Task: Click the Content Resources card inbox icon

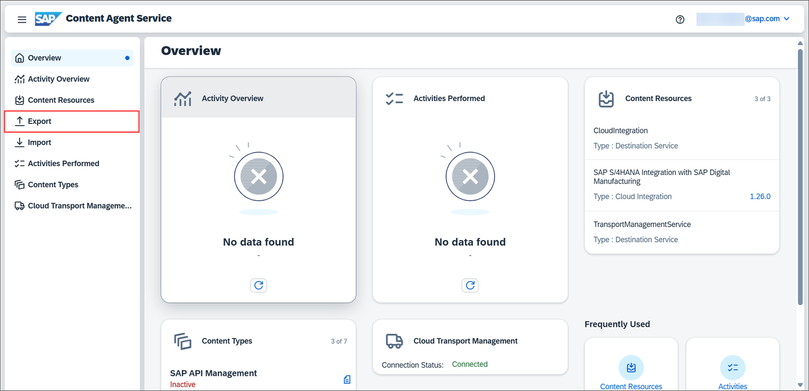Action: (x=606, y=99)
